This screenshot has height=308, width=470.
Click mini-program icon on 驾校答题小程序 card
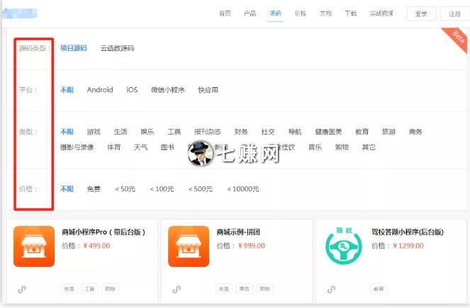point(331,289)
